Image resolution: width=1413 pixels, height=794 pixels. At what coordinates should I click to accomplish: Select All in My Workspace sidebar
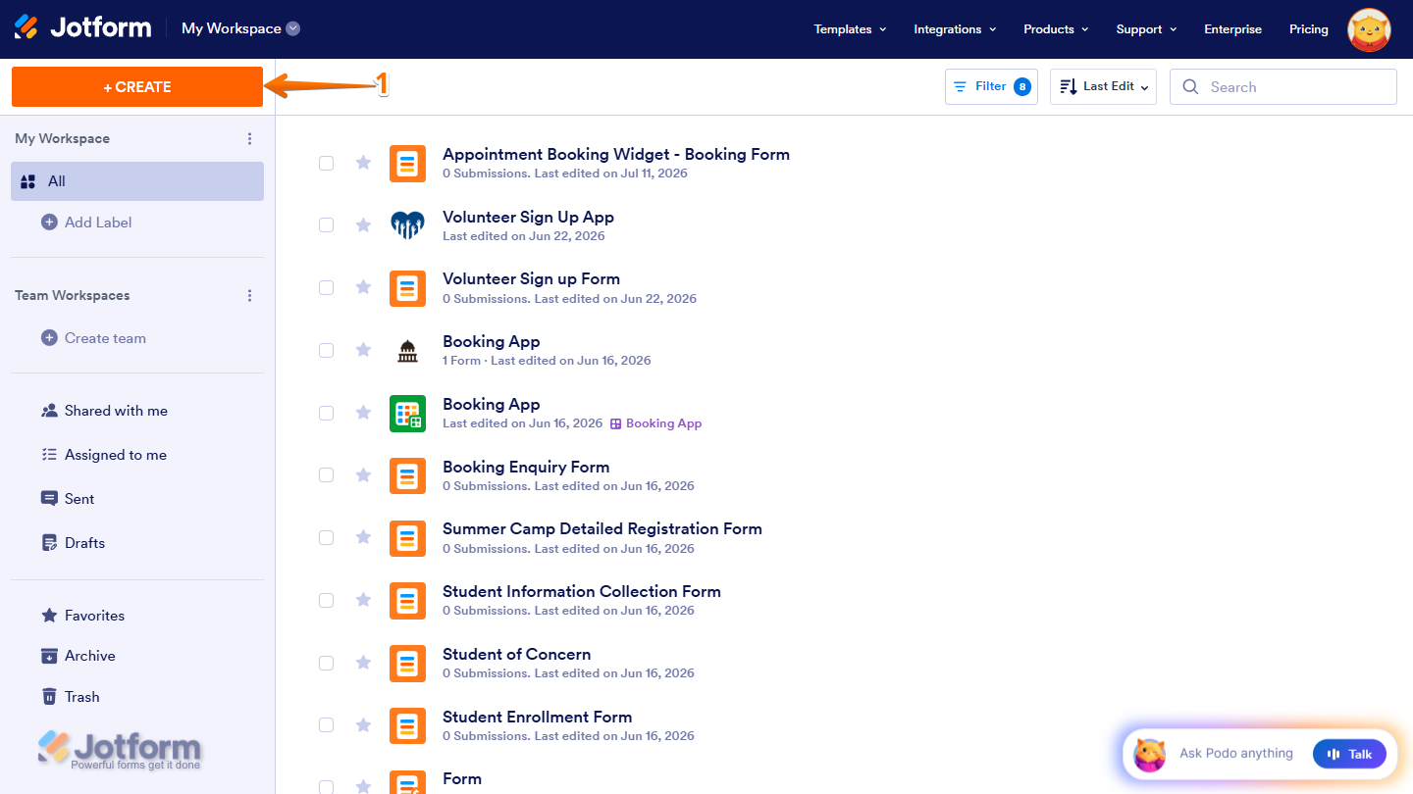pos(137,181)
